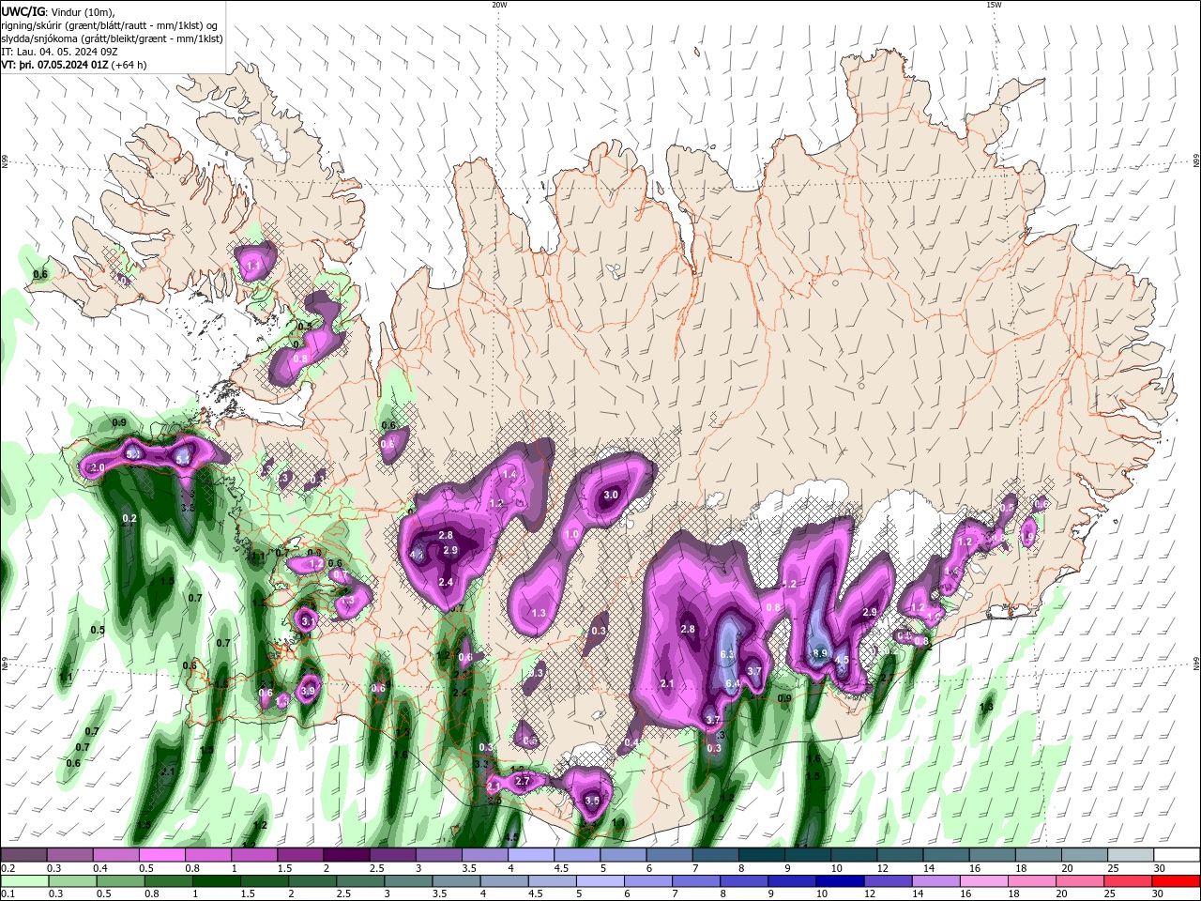Click the '4.5' value near the bottom edge
This screenshot has width=1201, height=901.
511,836
